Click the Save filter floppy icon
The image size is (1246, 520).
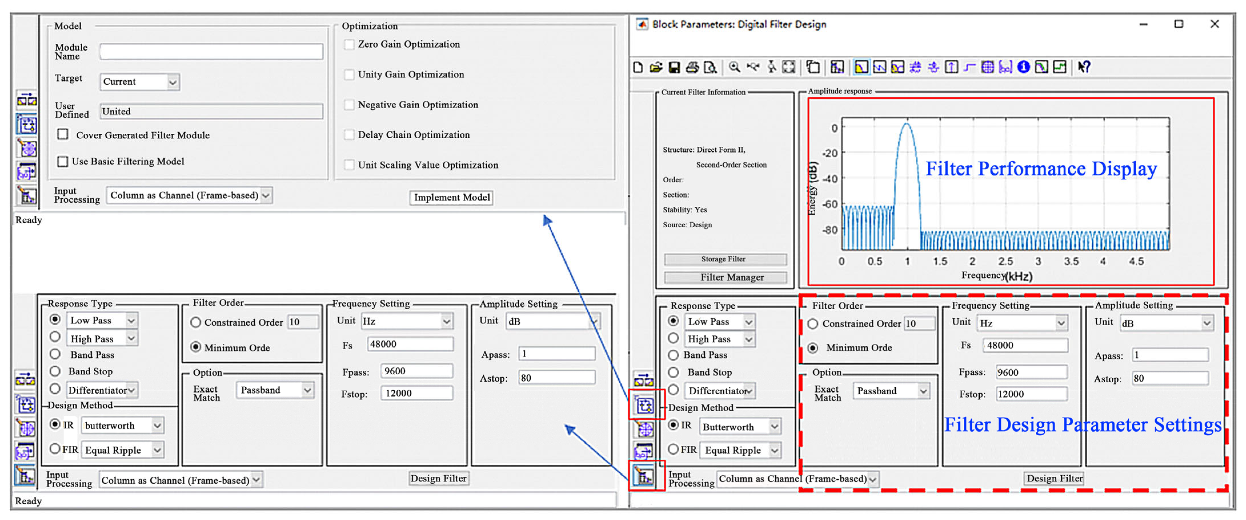674,67
